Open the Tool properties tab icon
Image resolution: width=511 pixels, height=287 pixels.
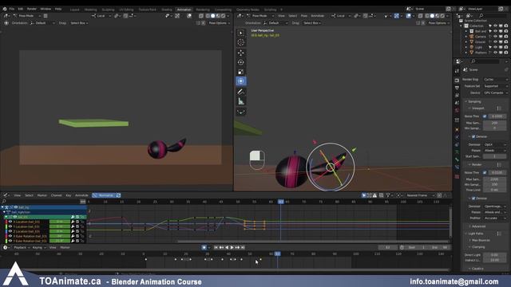[457, 71]
